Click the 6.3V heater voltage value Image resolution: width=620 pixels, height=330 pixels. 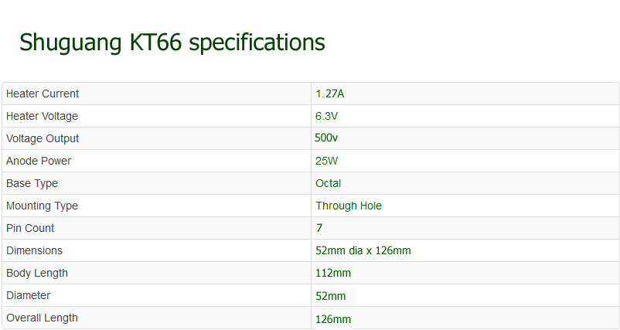[326, 116]
